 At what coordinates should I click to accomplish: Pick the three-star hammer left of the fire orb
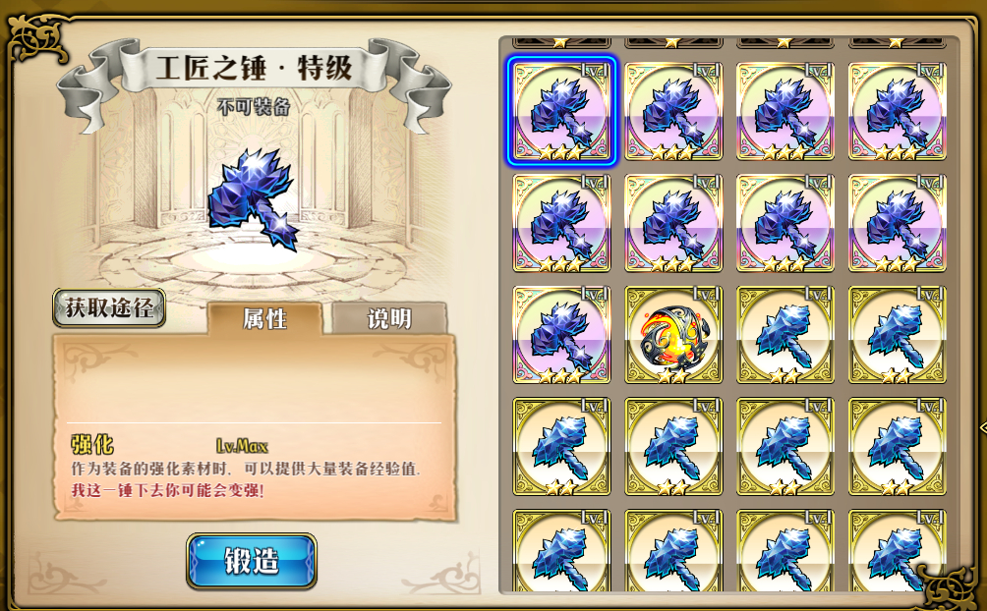pyautogui.click(x=561, y=335)
